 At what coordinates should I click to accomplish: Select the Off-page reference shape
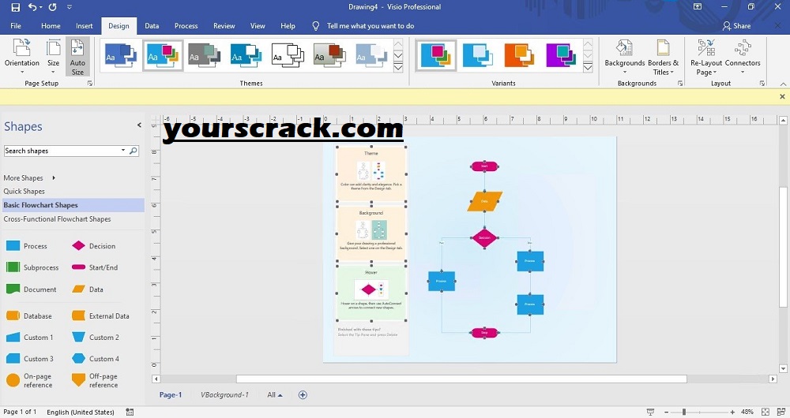[x=78, y=380]
